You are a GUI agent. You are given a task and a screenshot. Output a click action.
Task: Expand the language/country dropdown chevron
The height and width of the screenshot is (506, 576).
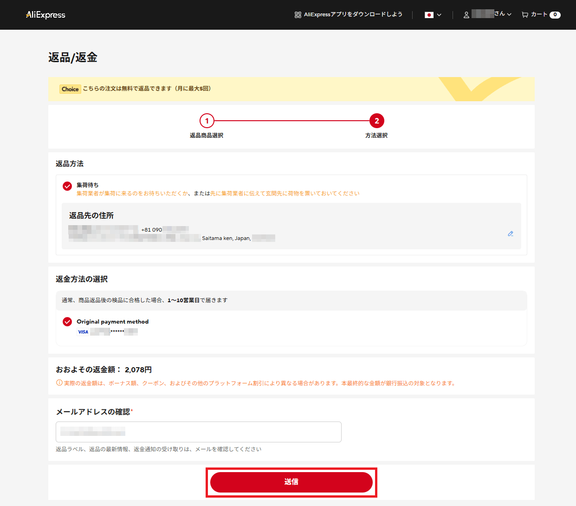tap(439, 15)
